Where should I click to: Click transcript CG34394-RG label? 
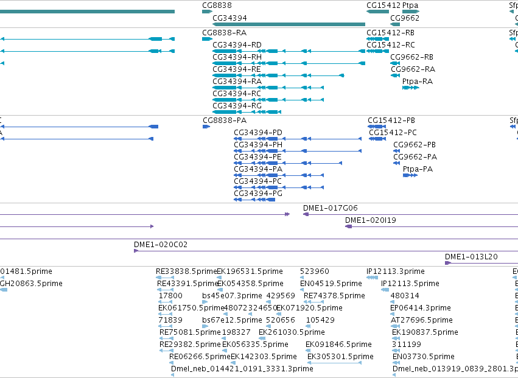(237, 106)
